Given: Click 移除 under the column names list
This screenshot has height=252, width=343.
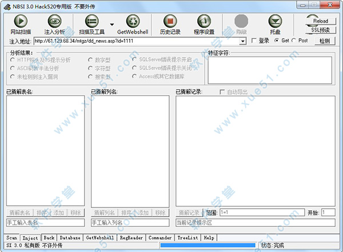Looking at the screenshot, I should pos(160,213).
